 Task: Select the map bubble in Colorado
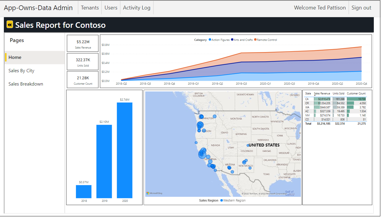(248, 146)
